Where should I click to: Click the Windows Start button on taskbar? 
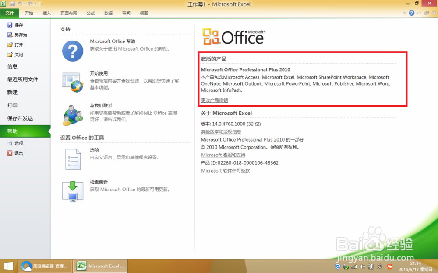pos(8,266)
